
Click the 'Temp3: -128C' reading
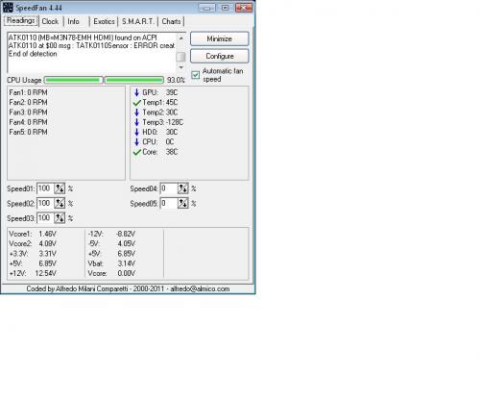point(162,122)
